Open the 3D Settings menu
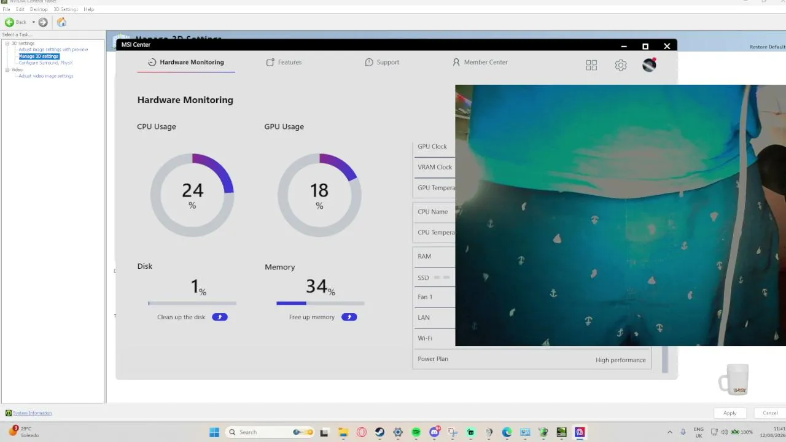 click(66, 9)
